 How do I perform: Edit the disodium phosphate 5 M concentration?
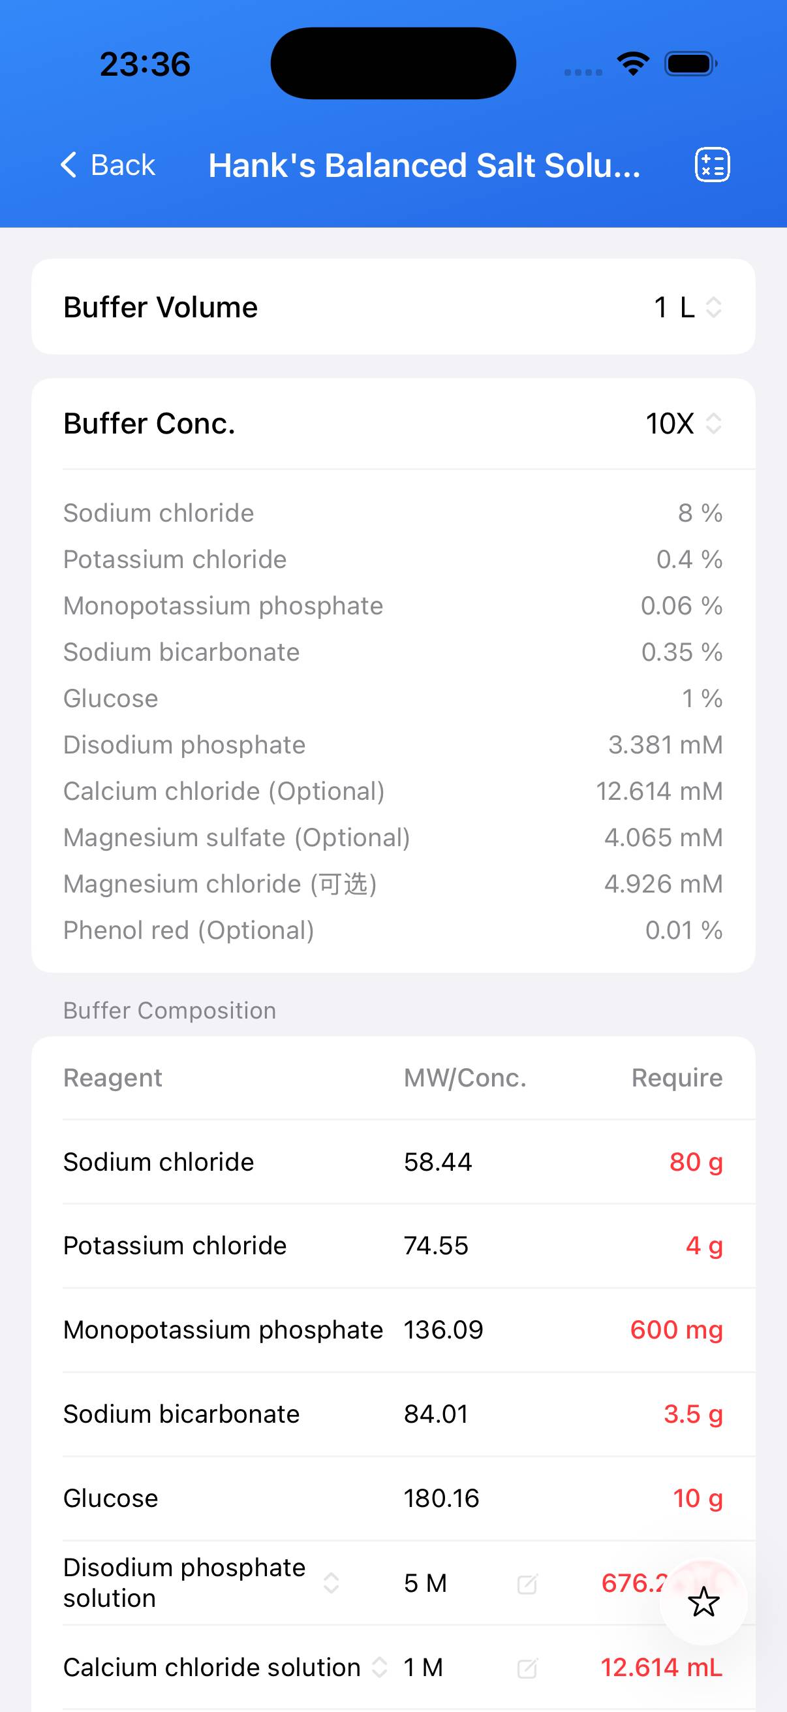coord(527,1584)
